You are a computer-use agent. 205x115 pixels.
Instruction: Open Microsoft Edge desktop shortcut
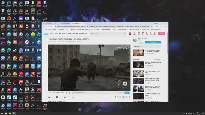(x=9, y=51)
